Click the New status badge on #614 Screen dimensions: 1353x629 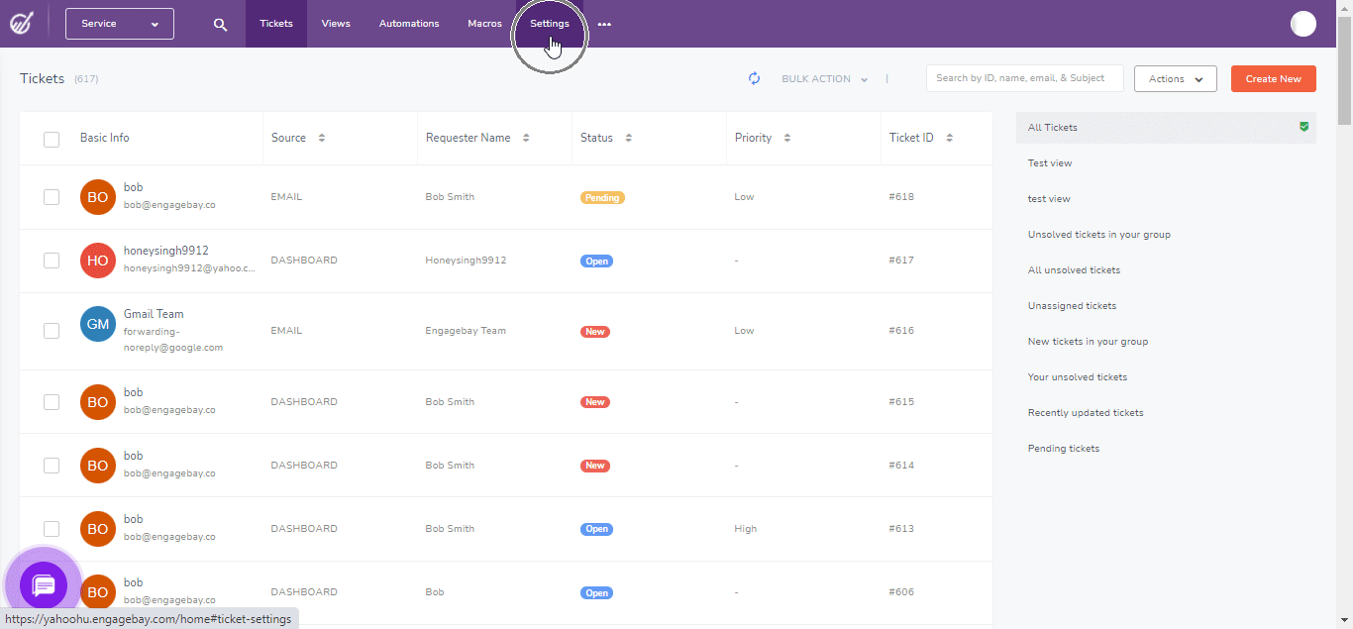click(595, 466)
